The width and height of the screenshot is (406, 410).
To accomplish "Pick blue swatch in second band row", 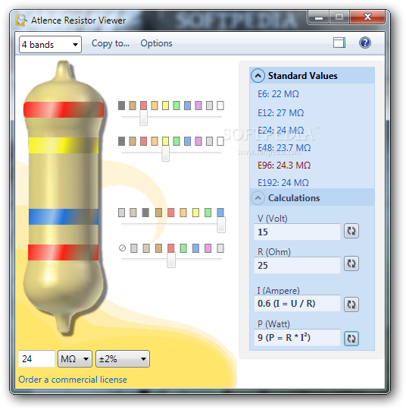I will 187,141.
